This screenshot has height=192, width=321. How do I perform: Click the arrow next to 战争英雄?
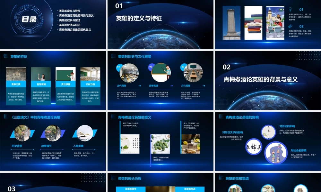click(x=171, y=86)
